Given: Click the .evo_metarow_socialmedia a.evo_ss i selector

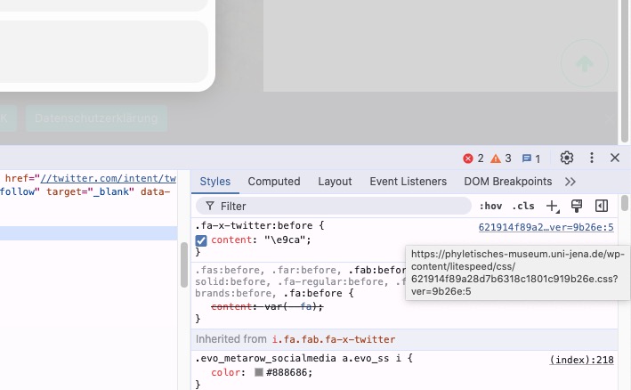Looking at the screenshot, I should tap(300, 358).
